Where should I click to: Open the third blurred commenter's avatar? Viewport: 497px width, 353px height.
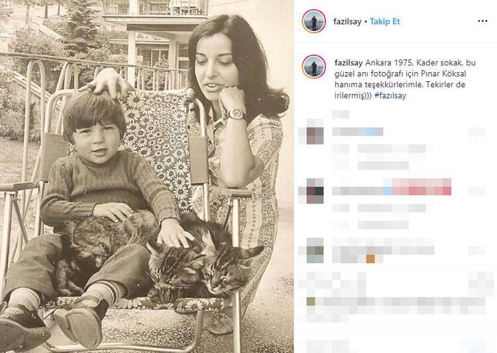tap(315, 251)
